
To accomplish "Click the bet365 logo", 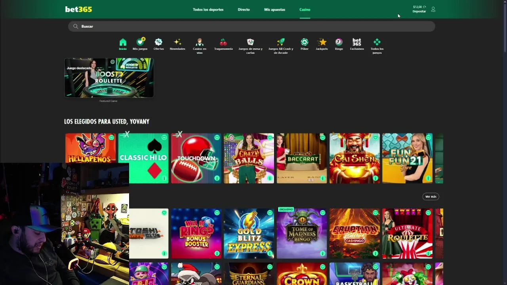I will point(78,9).
